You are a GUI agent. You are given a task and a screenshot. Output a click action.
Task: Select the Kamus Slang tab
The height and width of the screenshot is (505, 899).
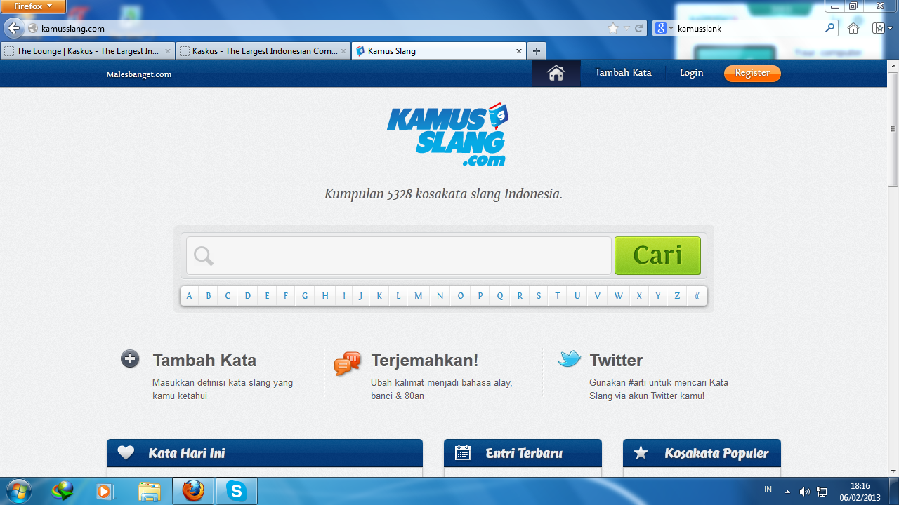click(x=439, y=51)
